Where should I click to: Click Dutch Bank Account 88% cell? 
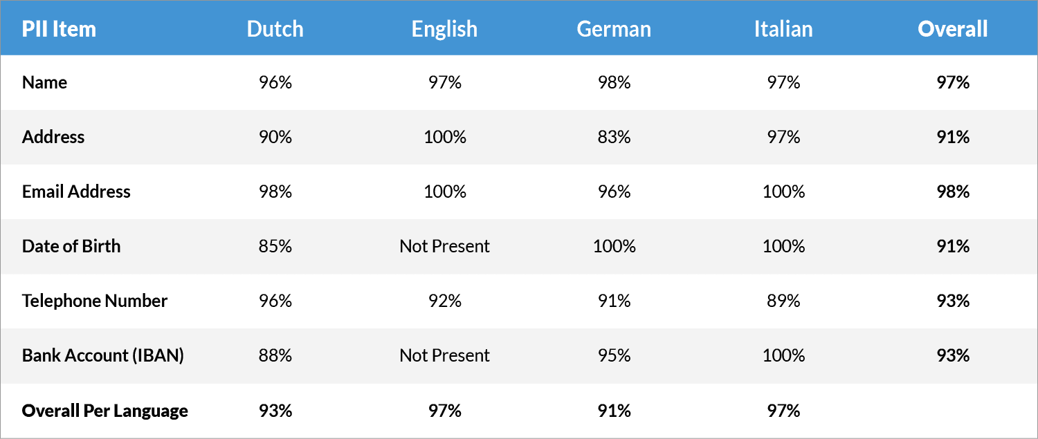pyautogui.click(x=275, y=355)
